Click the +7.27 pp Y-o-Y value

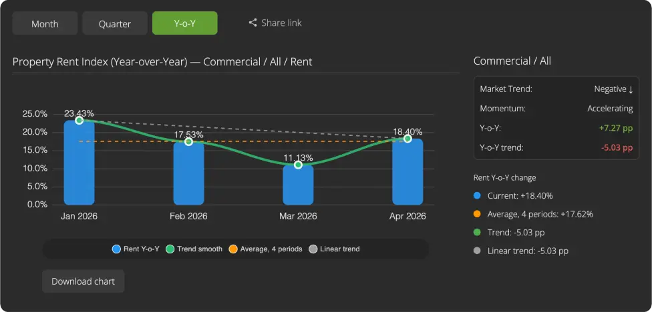[616, 128]
